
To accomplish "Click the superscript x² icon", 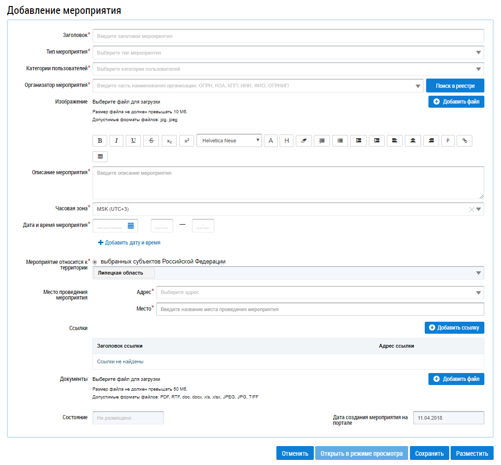I will [x=187, y=141].
